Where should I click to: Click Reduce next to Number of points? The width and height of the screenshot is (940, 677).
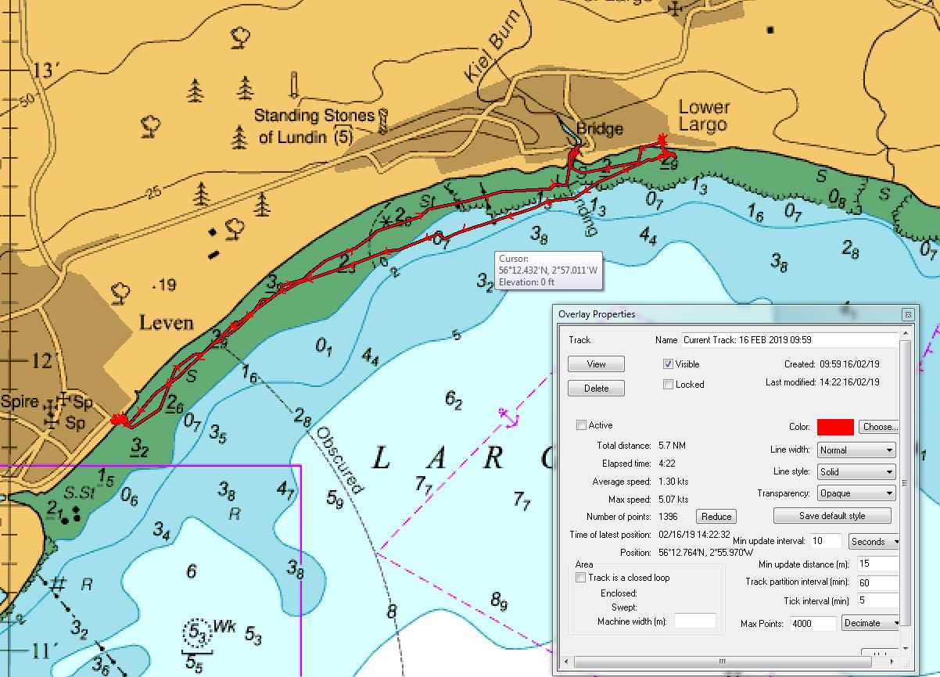coord(714,516)
